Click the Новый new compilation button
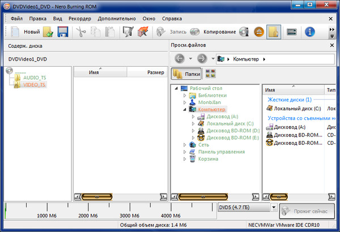Screen dimensions: 340x232 point(25,32)
